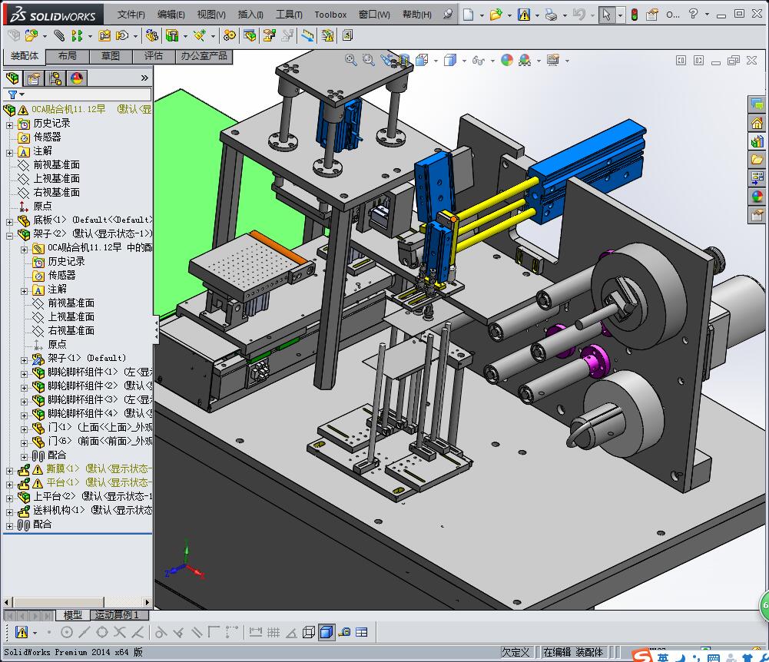This screenshot has width=769, height=662.
Task: Expand the 送料机构<1> tree node
Action: point(9,511)
